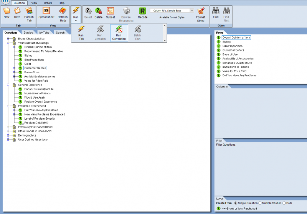Select the Multiple Studies radio button
Screen dimensions: 307x214
coord(260,203)
